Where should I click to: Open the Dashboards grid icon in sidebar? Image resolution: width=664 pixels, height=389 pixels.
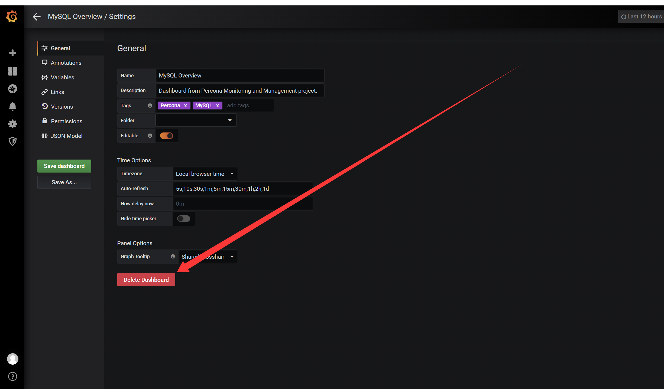pos(12,71)
